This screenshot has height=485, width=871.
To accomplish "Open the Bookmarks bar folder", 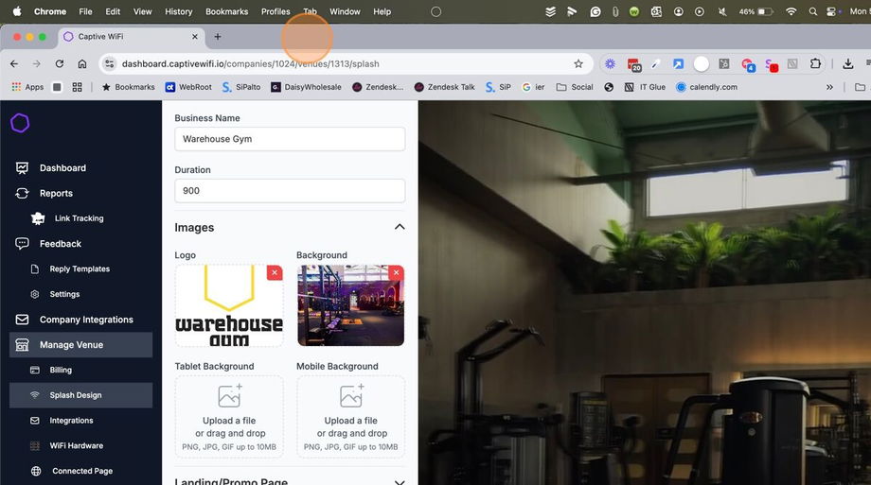I will pyautogui.click(x=129, y=87).
